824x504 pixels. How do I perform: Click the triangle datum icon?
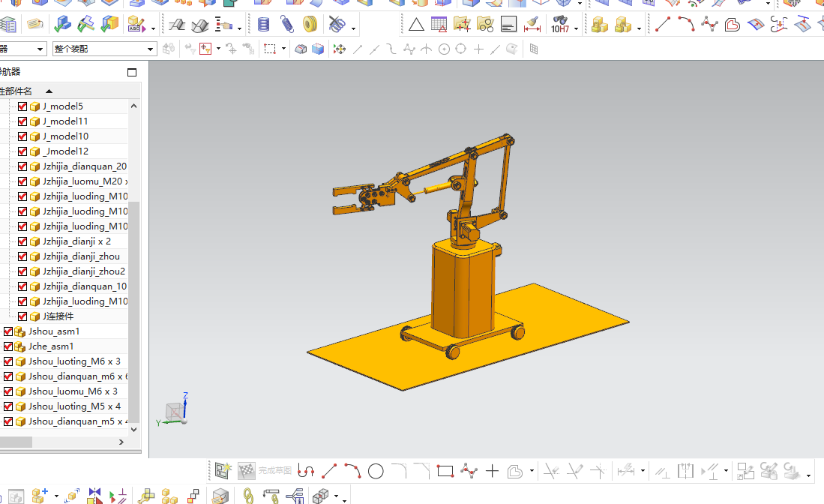416,25
